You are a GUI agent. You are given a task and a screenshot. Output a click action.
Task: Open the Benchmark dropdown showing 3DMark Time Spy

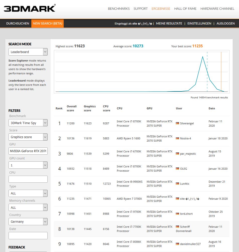coord(28,123)
